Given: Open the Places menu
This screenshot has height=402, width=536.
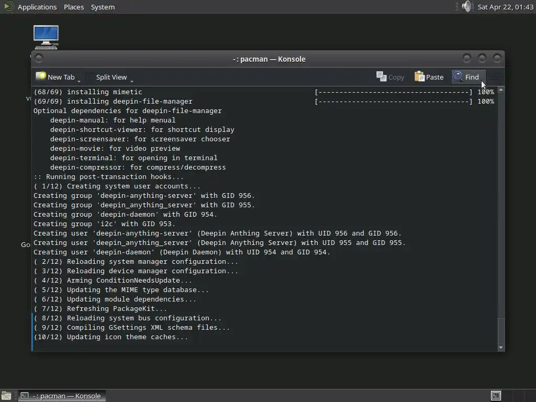Looking at the screenshot, I should [x=73, y=7].
